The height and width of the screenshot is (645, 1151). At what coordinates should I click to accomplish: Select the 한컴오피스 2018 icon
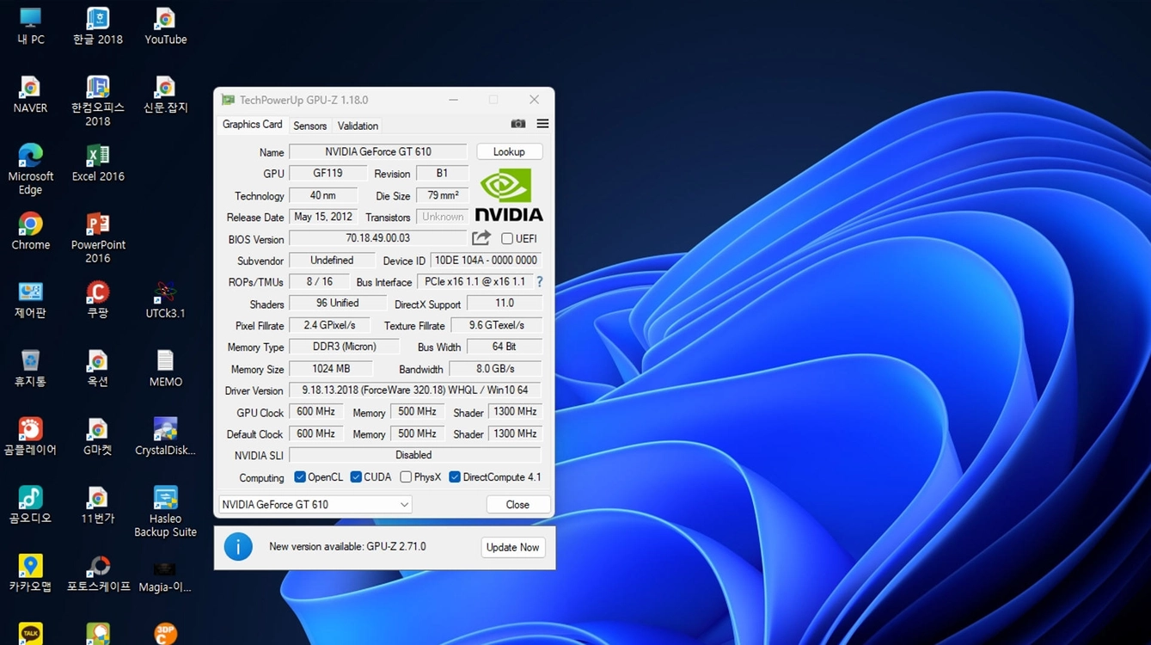pyautogui.click(x=97, y=101)
